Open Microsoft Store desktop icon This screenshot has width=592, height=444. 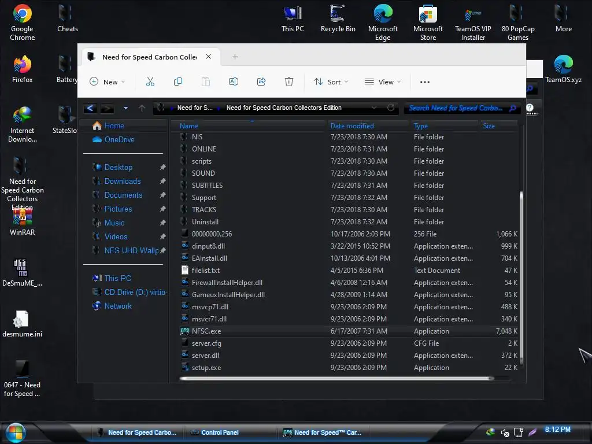point(428,23)
